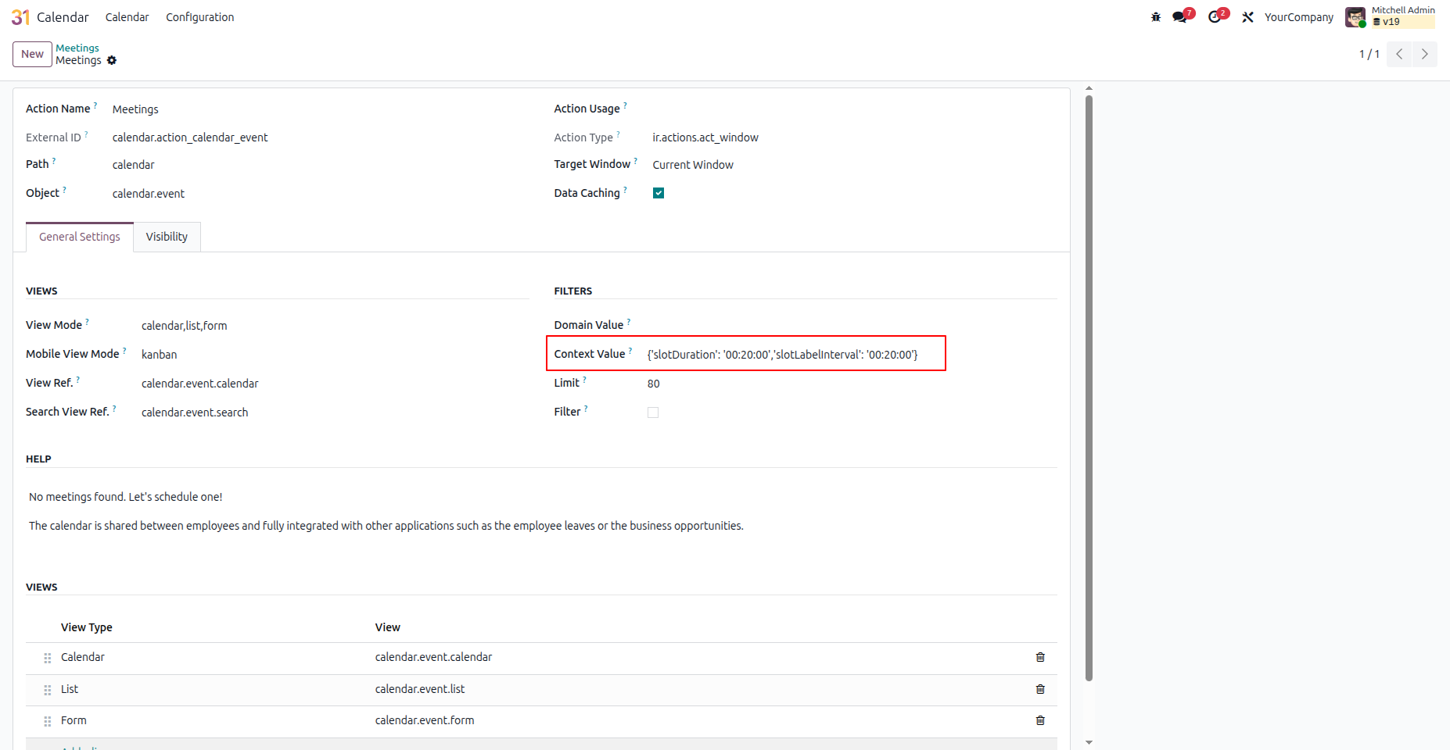Open the Studio tools wrench icon
The height and width of the screenshot is (750, 1450).
tap(1247, 17)
